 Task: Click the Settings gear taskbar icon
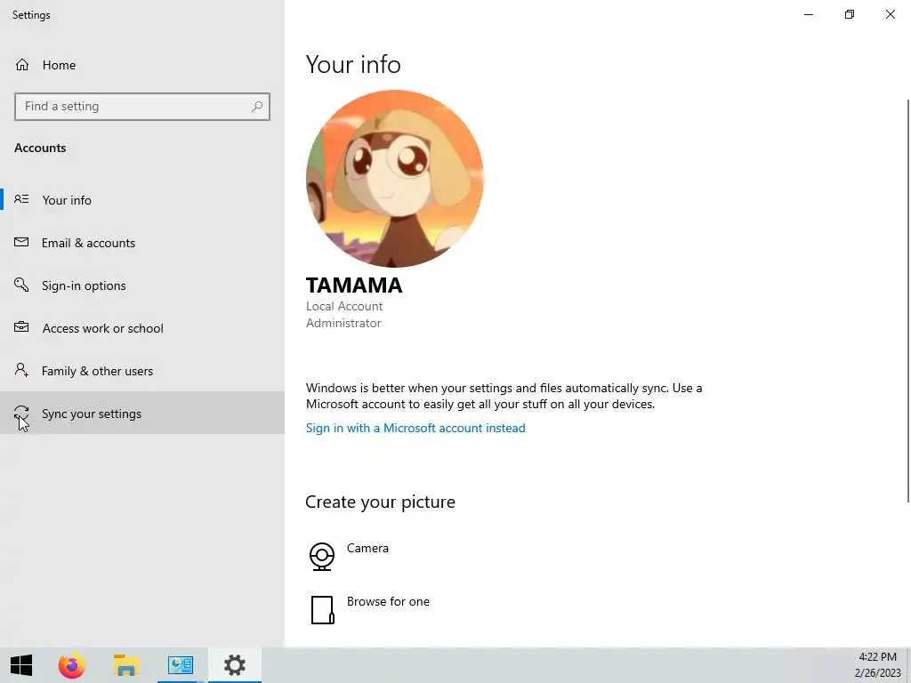[235, 665]
